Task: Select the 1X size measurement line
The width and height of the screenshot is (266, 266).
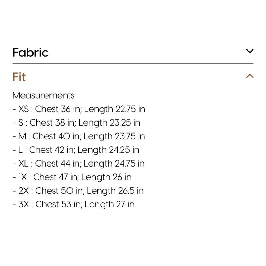Action: (x=72, y=177)
